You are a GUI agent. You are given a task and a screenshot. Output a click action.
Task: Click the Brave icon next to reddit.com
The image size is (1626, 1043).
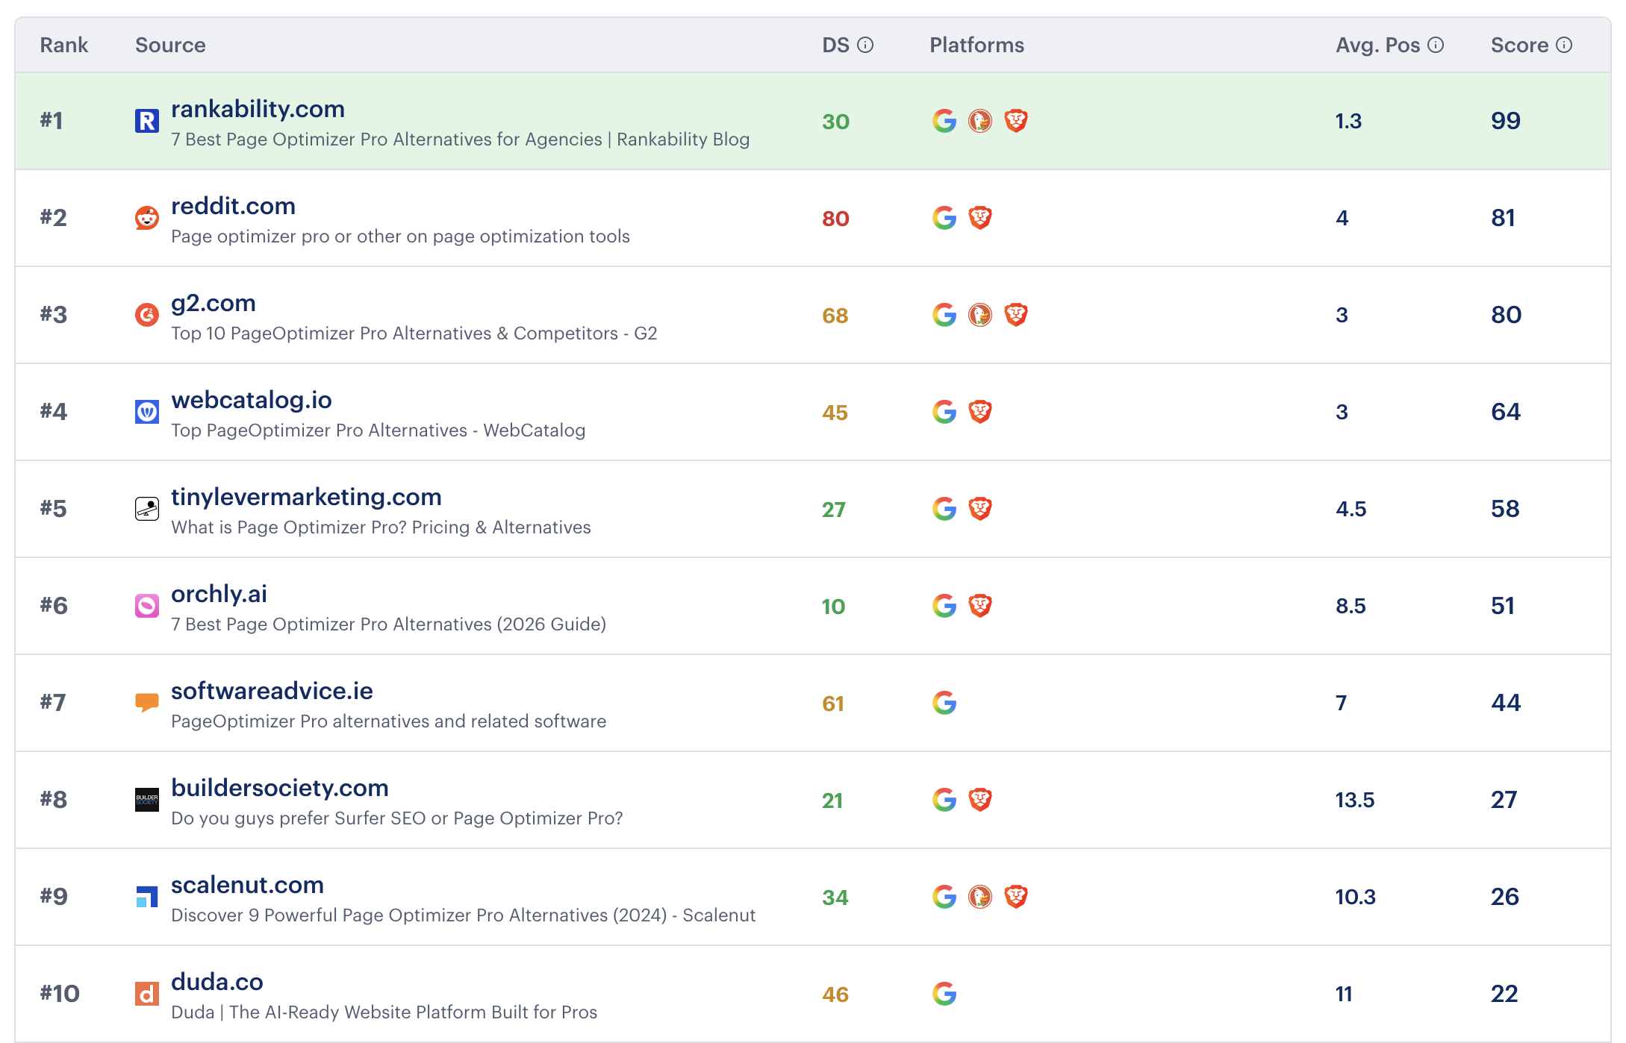(x=982, y=218)
